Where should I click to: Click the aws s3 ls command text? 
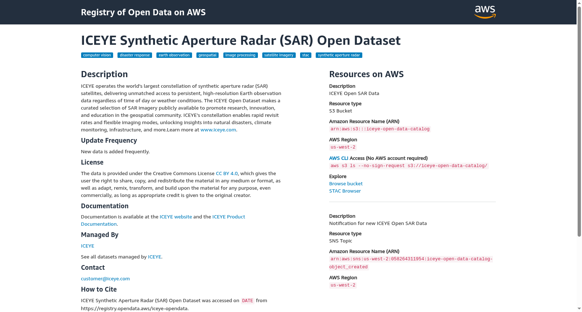pos(409,166)
